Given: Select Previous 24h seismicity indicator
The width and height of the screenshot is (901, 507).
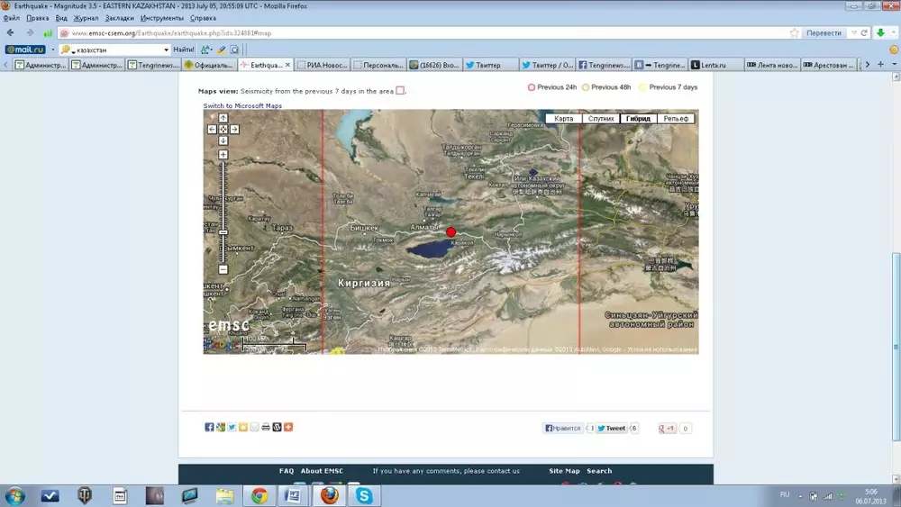Looking at the screenshot, I should (x=532, y=87).
